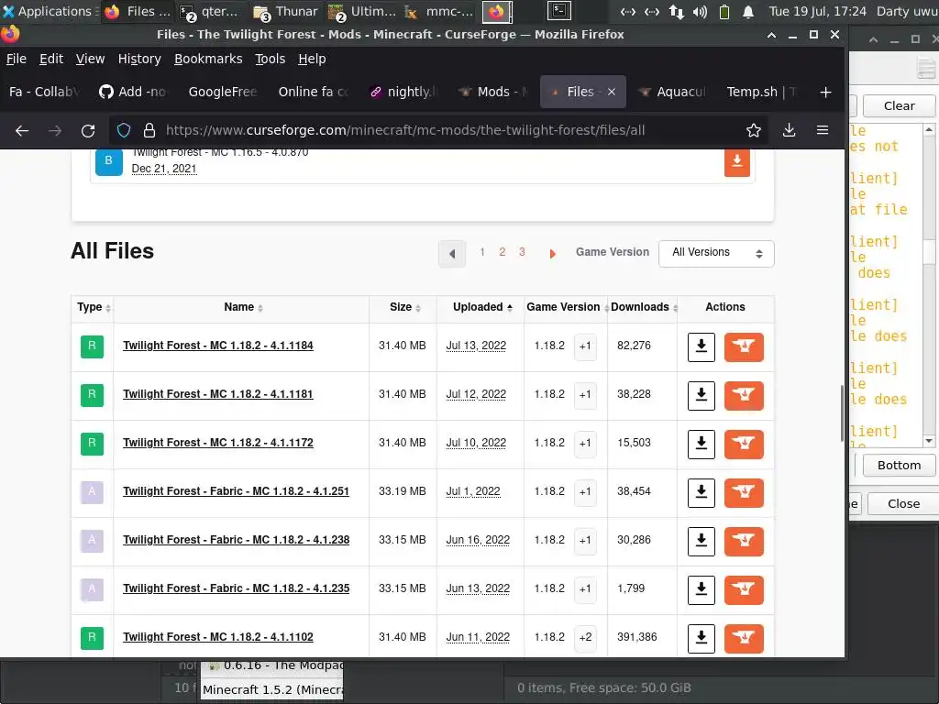
Task: Go to files page 2
Action: [502, 252]
